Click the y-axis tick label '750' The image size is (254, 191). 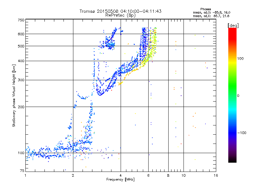point(21,20)
